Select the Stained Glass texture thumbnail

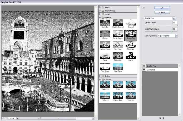click(118, 96)
